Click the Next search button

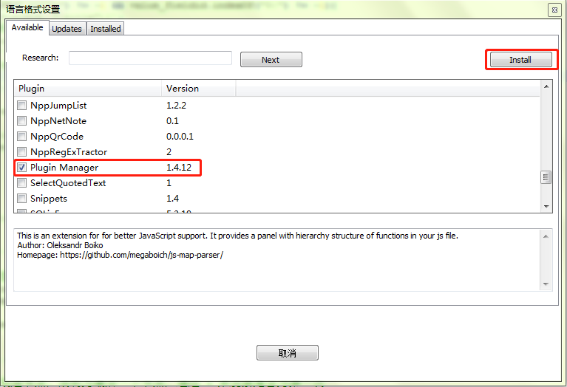(271, 60)
